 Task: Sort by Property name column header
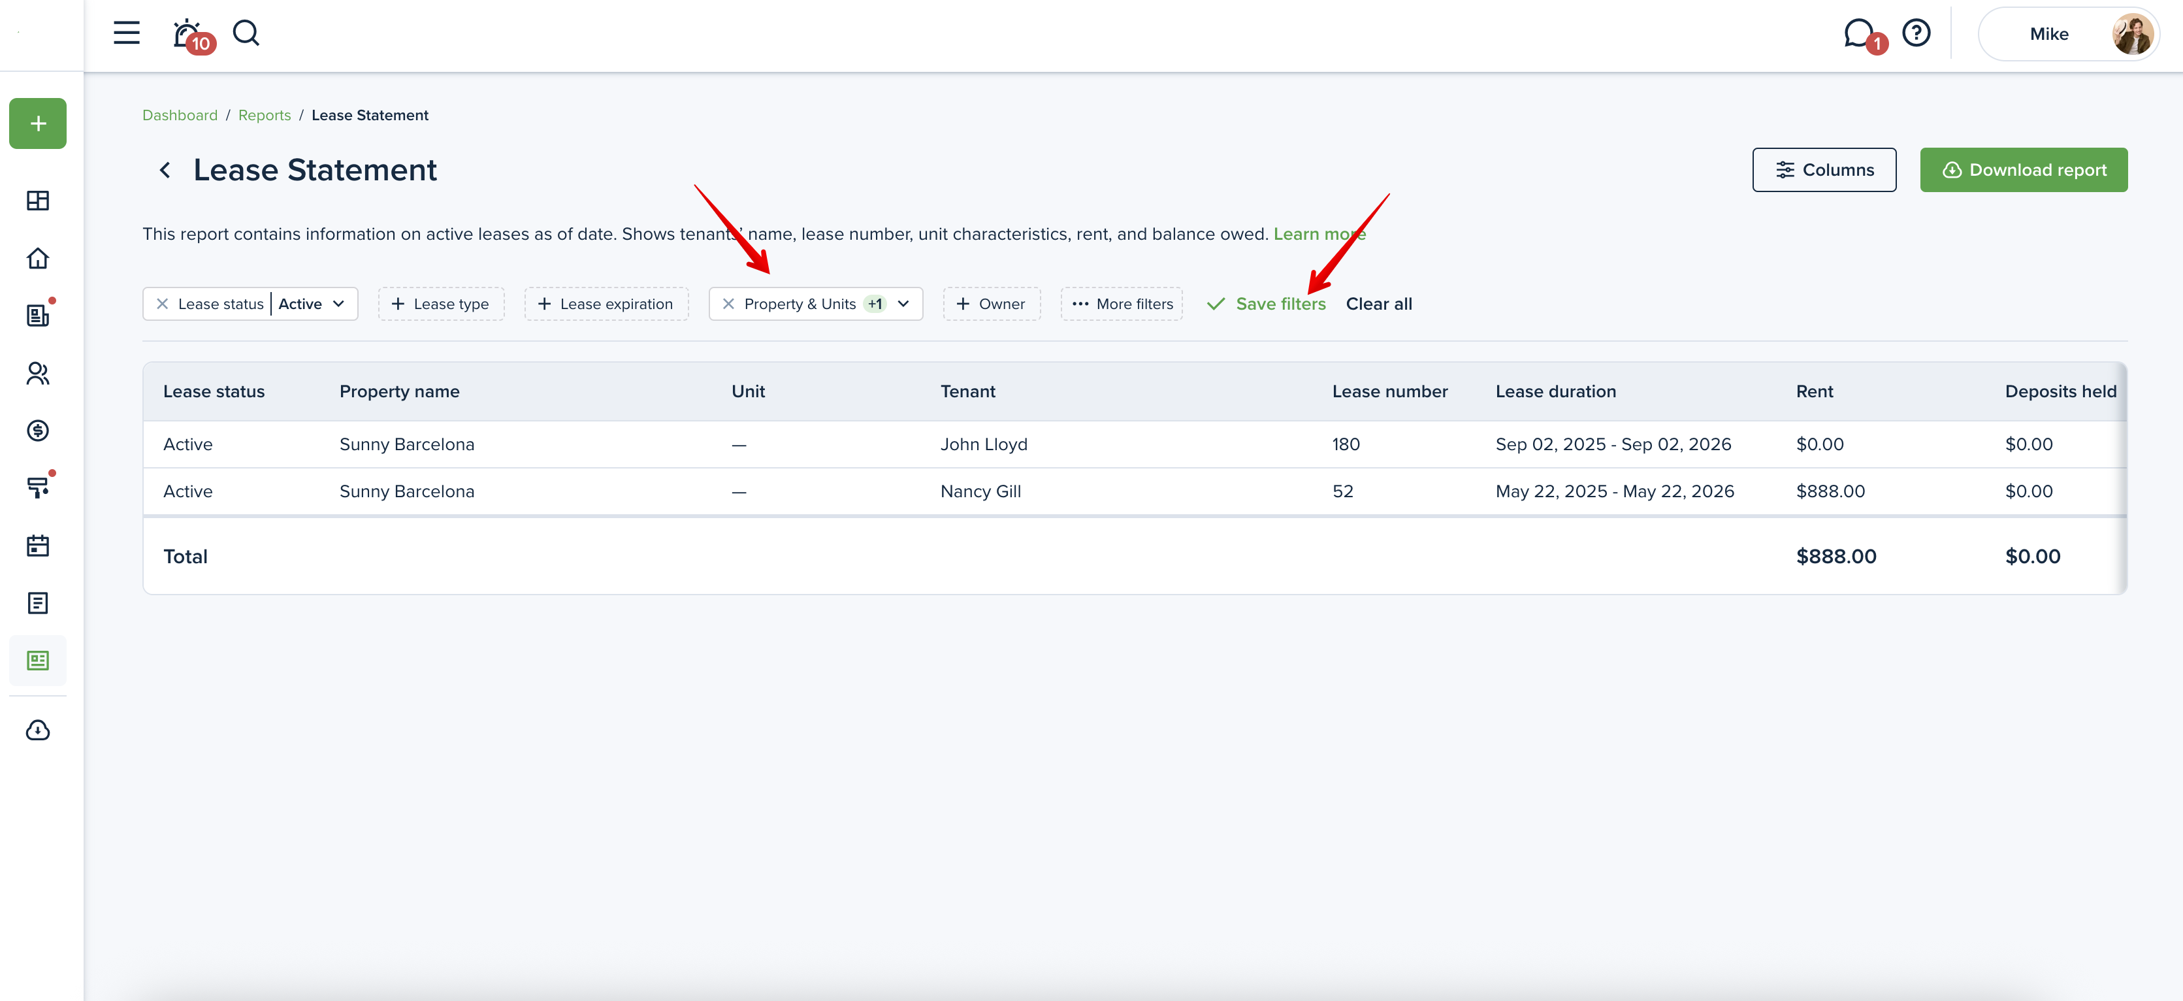[399, 391]
